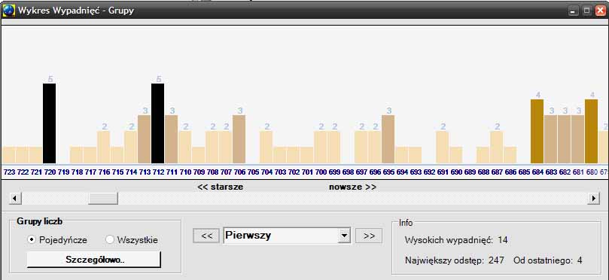Image resolution: width=609 pixels, height=280 pixels.
Task: Click the tan bar above 695
Action: (388, 139)
